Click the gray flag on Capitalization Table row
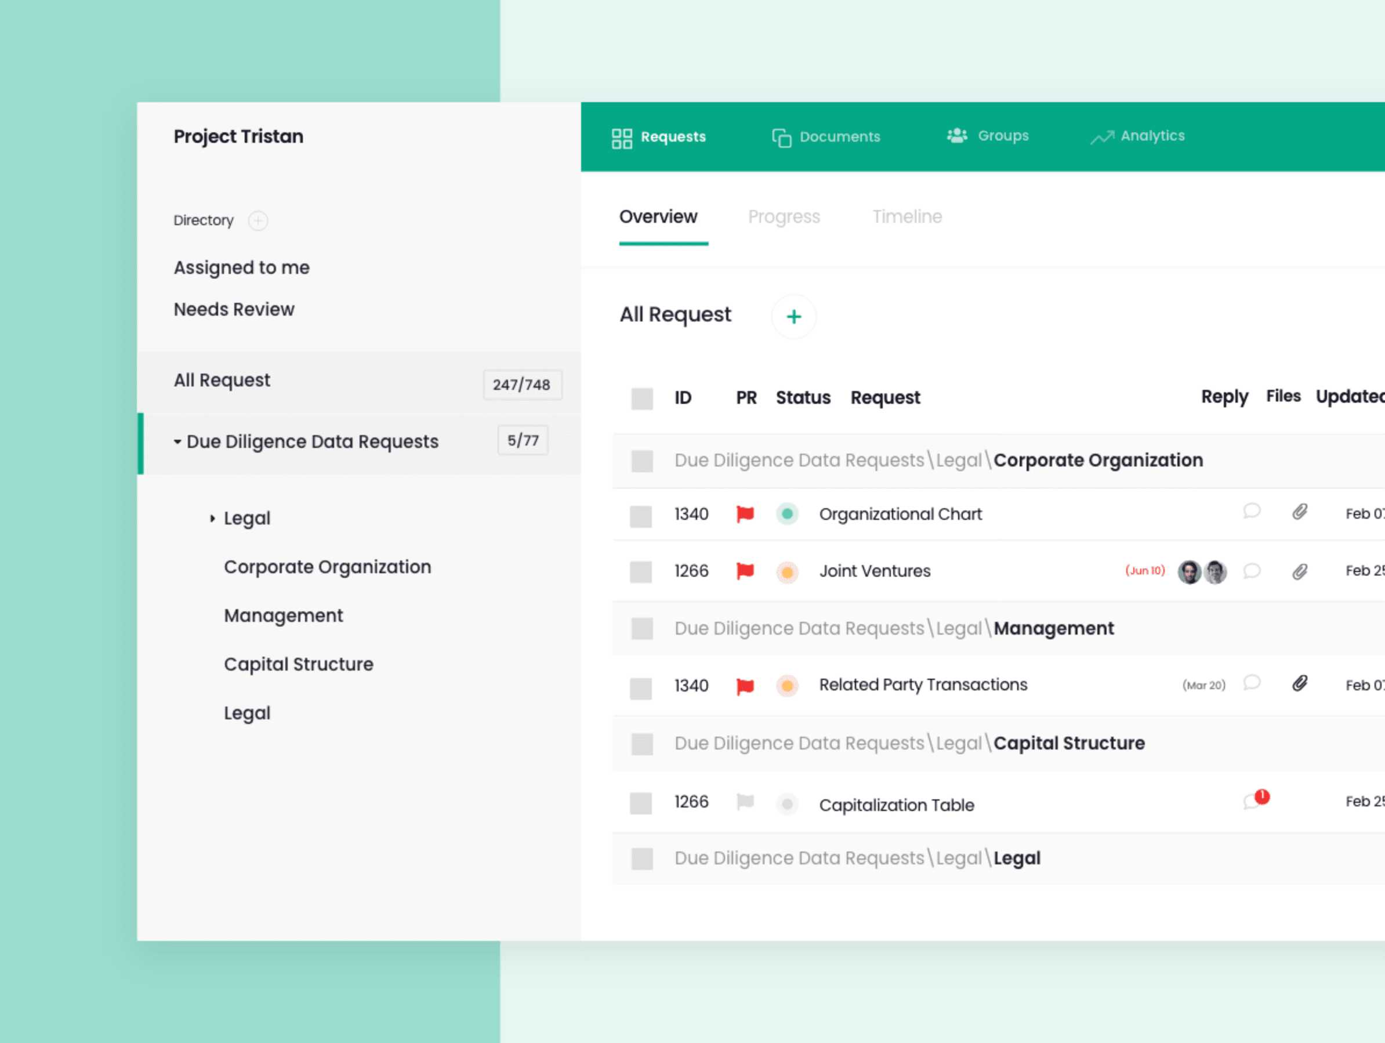 [745, 802]
